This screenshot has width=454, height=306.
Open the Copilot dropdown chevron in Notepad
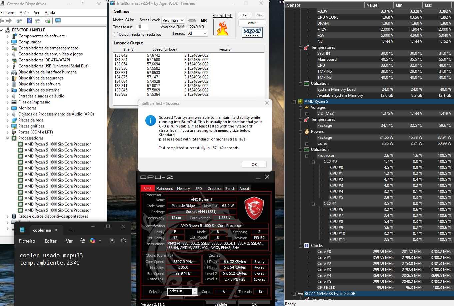tap(100, 241)
